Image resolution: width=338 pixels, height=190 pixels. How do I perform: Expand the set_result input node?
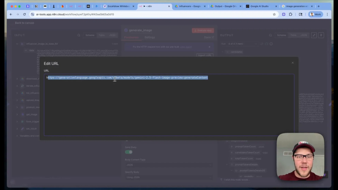tap(17, 129)
